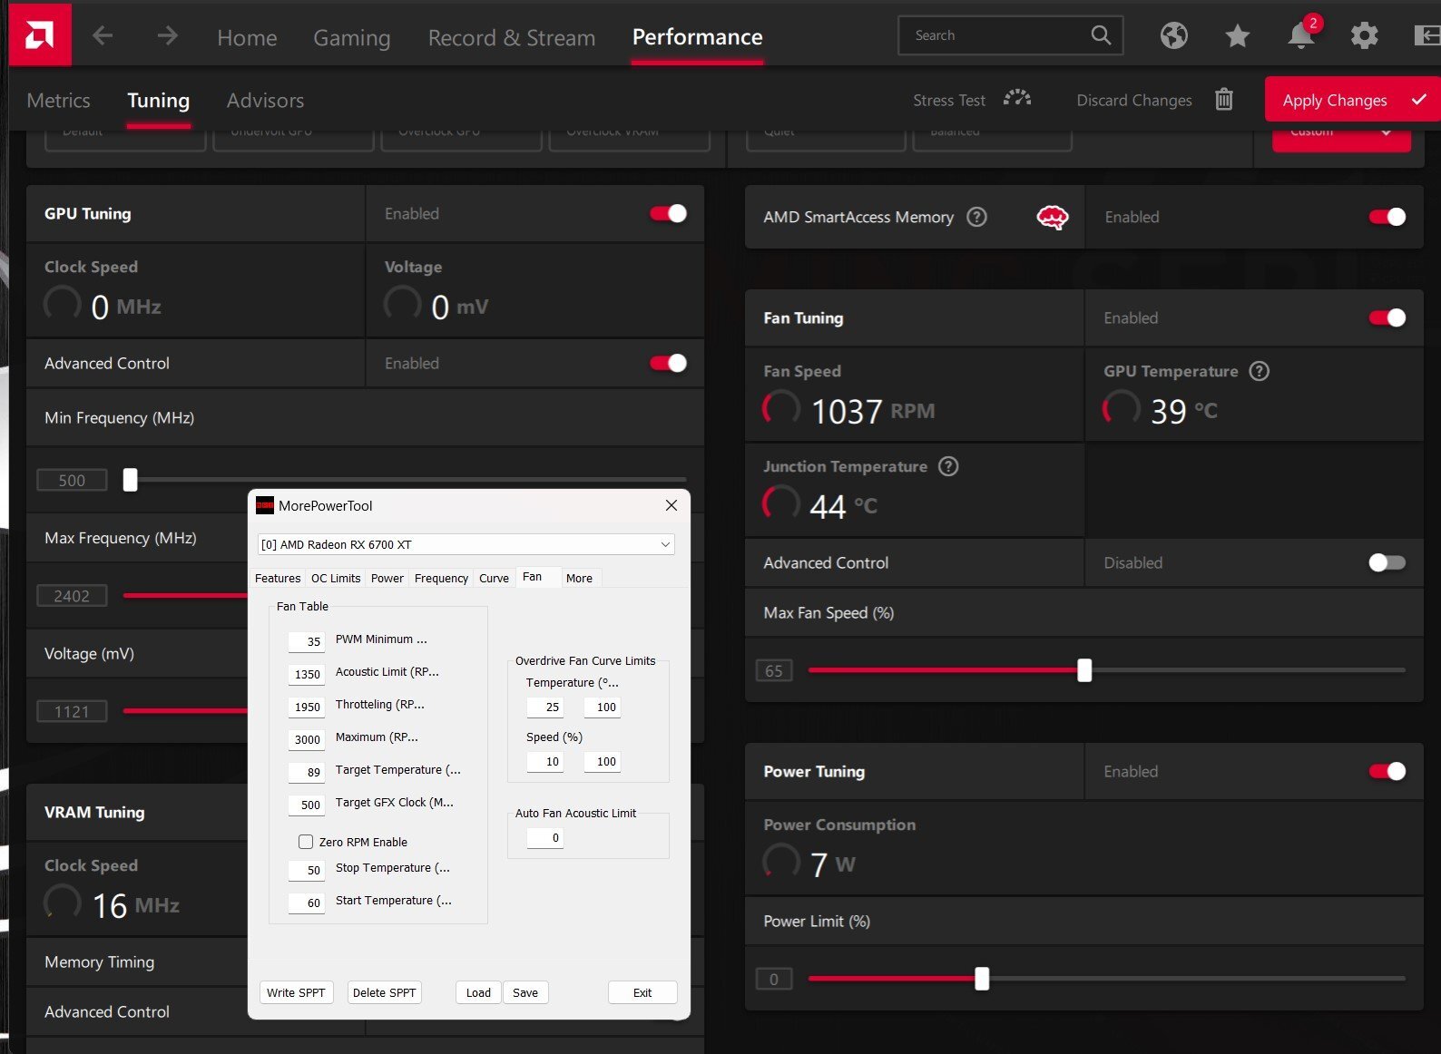Switch to the Advisors sub-tab

click(265, 101)
